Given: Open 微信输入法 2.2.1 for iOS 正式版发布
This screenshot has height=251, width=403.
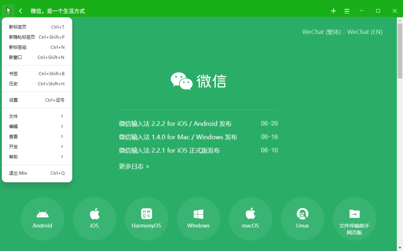Looking at the screenshot, I should pyautogui.click(x=169, y=151).
